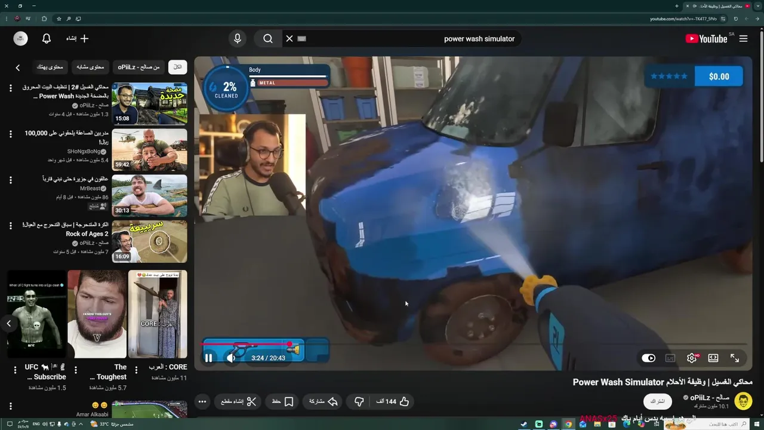Click taskbar weather widget 33°C

click(111, 424)
